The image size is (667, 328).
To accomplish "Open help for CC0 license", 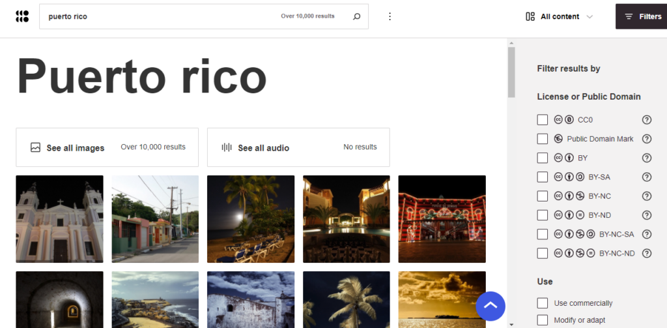I will pyautogui.click(x=647, y=120).
